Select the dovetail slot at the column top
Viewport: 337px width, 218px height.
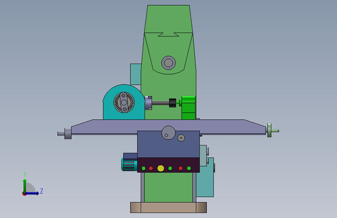click(x=169, y=35)
